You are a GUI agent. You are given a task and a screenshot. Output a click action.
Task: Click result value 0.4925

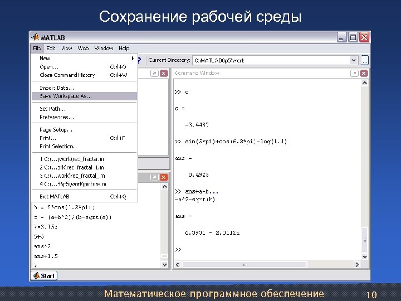coord(198,175)
